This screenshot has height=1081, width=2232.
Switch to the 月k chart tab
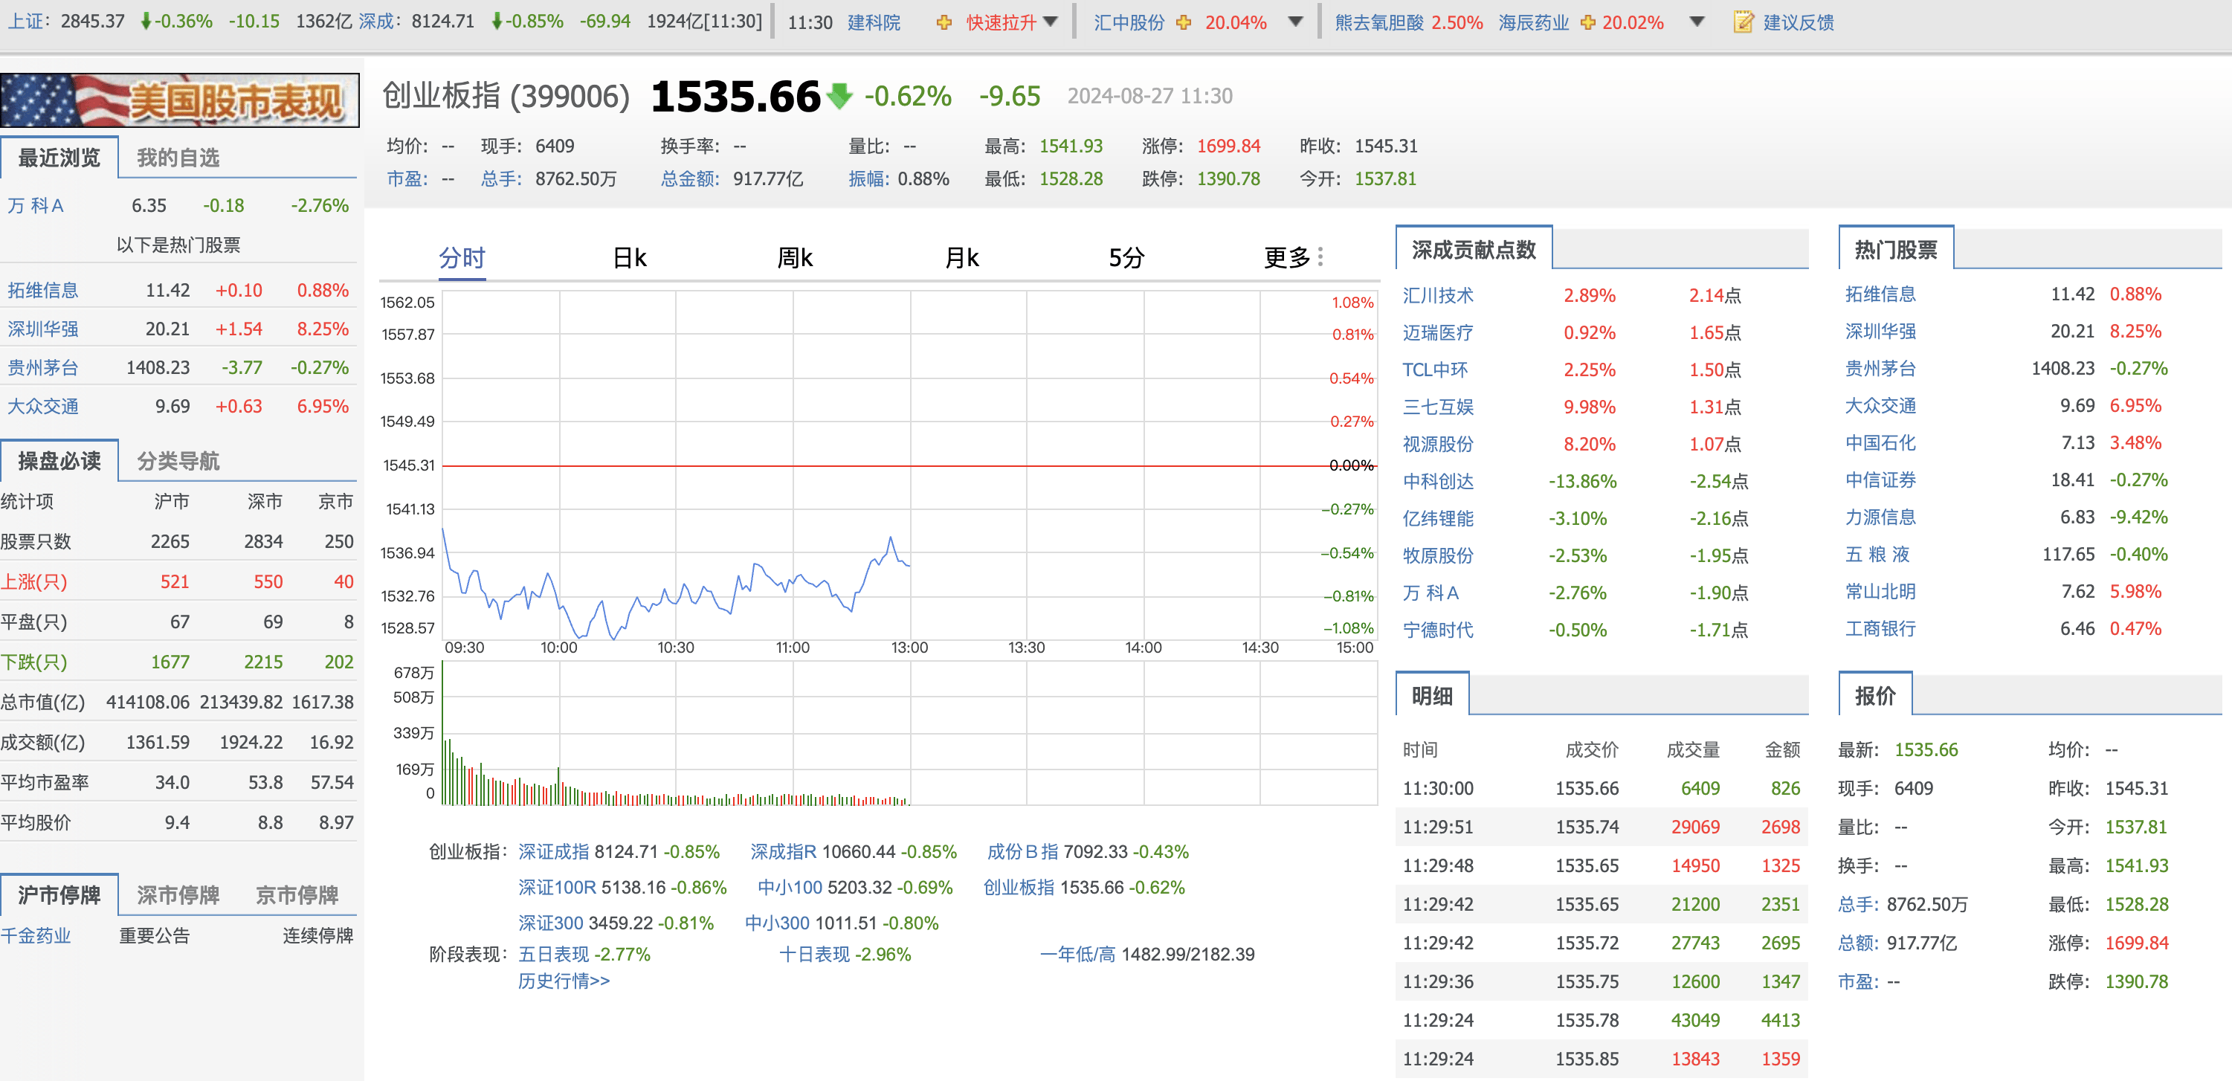click(961, 257)
